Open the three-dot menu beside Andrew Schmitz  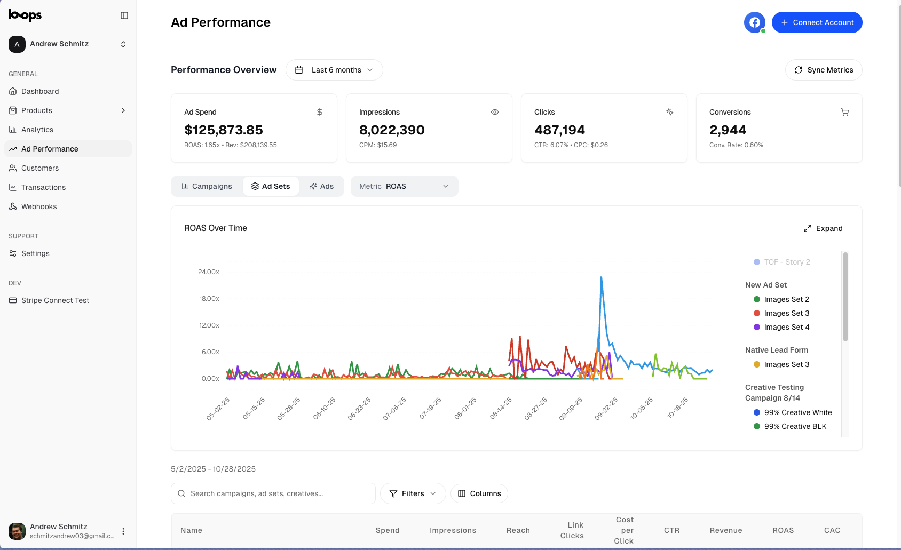pyautogui.click(x=123, y=531)
